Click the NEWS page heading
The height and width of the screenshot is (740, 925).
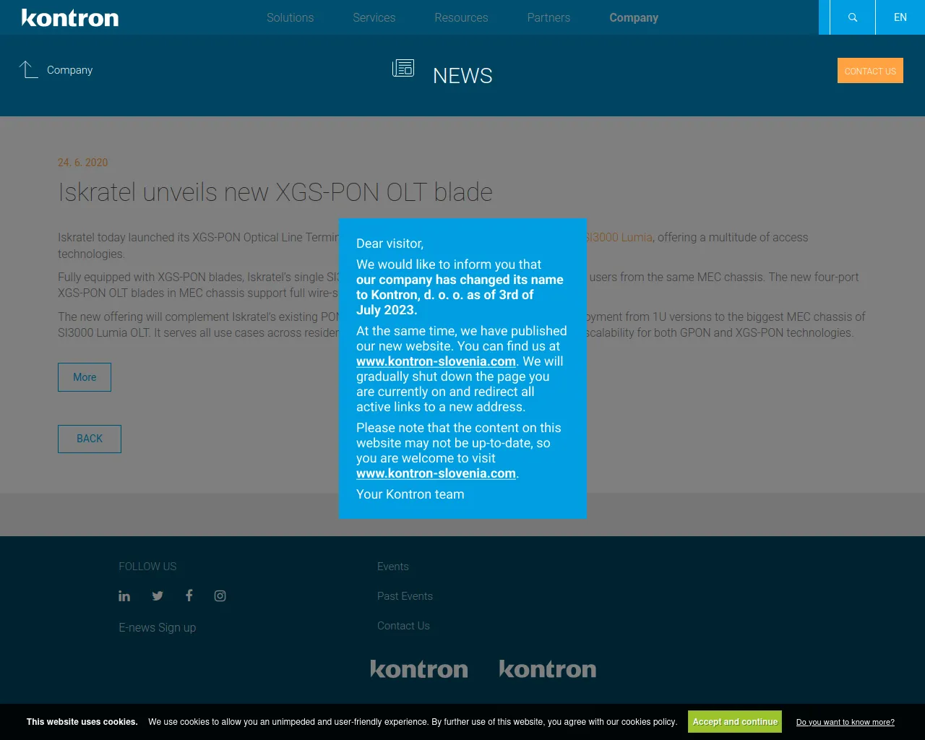[462, 76]
